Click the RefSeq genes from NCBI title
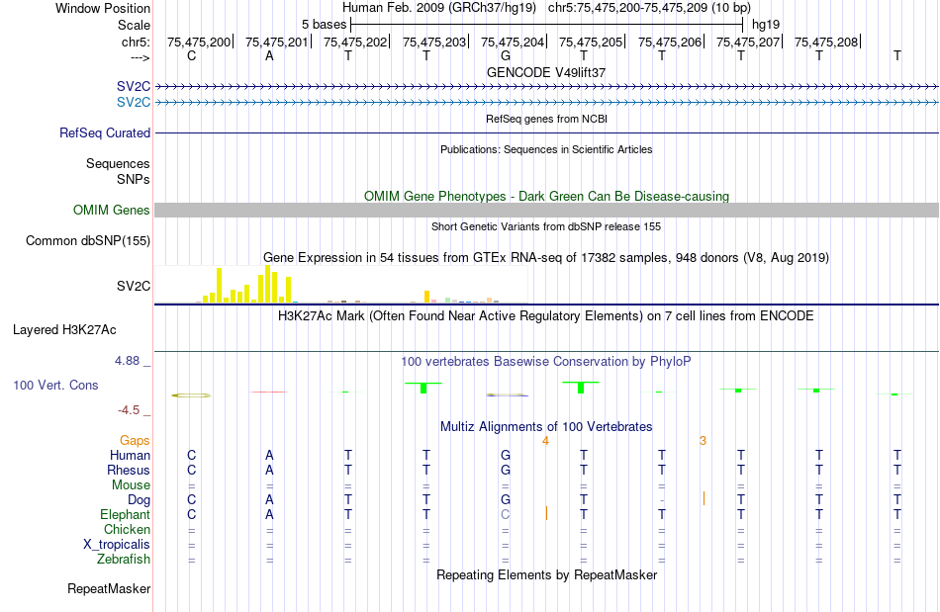 pos(546,120)
